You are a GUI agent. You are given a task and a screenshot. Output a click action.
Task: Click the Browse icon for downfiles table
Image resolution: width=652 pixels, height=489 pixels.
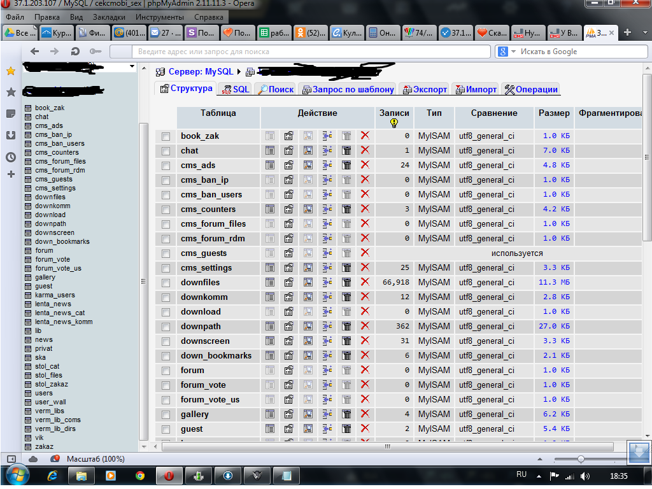coord(270,282)
